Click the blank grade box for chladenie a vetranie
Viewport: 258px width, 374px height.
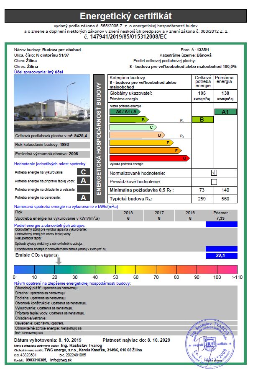84,189
